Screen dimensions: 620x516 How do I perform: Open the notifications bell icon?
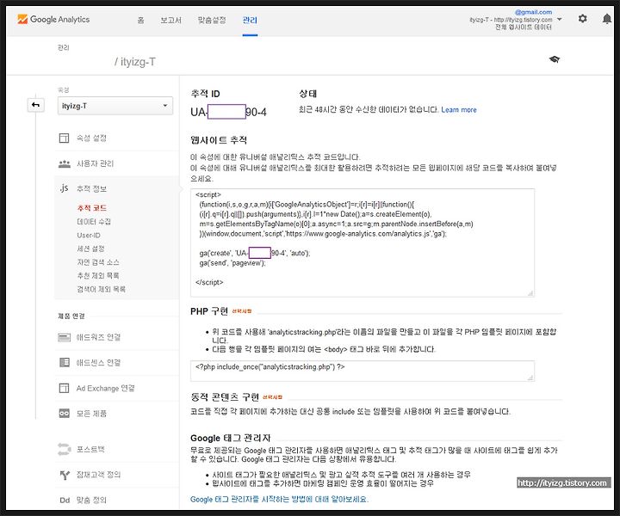pyautogui.click(x=606, y=19)
